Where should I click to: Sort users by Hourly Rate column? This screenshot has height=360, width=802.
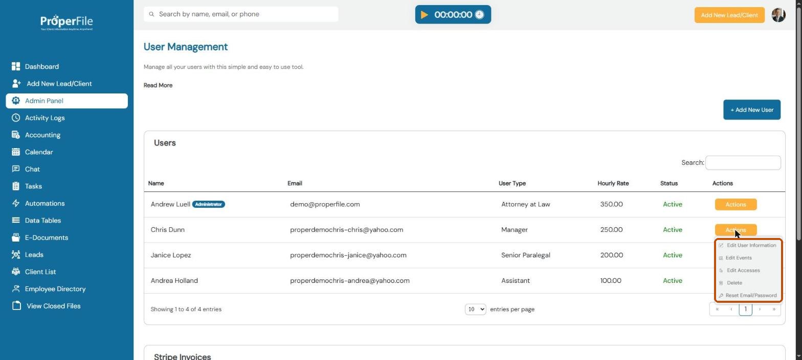point(613,183)
